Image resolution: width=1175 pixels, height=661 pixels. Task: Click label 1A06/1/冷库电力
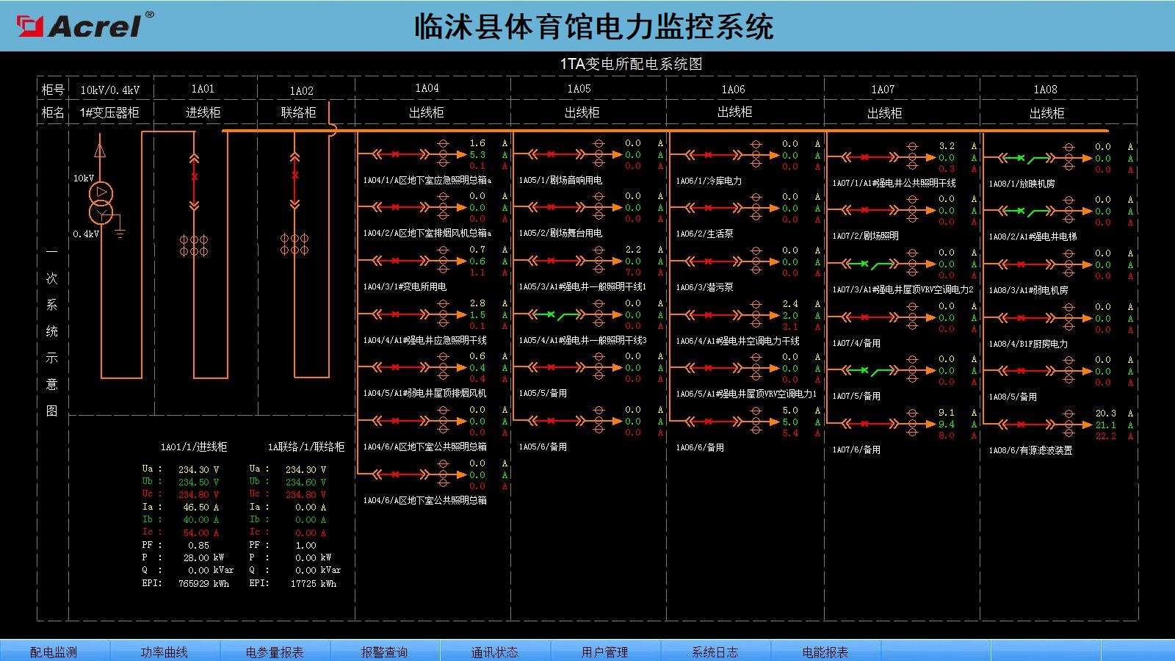point(709,181)
